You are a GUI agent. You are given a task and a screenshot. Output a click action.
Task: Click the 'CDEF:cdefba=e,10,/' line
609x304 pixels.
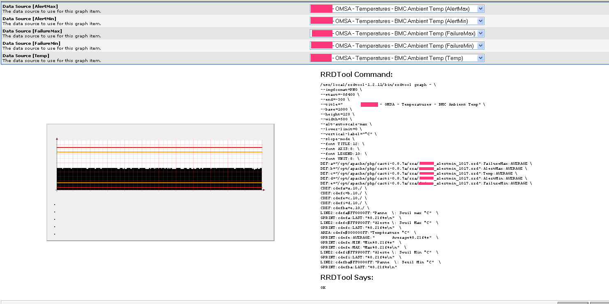(x=345, y=208)
